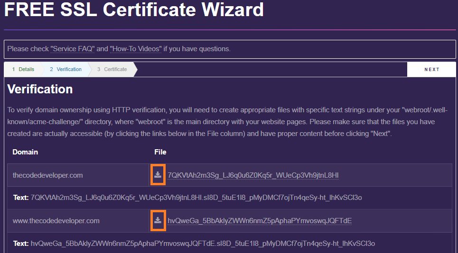Select the thecodedeveloper.com domain cell

click(47, 175)
